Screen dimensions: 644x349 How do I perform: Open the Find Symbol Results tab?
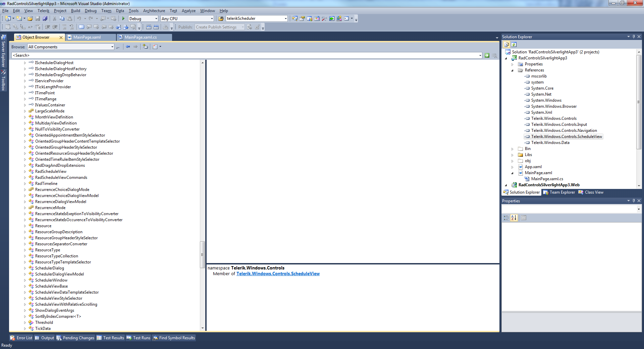[174, 338]
